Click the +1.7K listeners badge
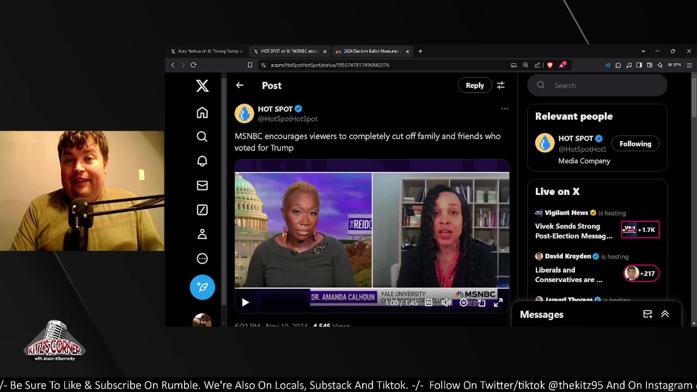This screenshot has width=697, height=392. [640, 230]
